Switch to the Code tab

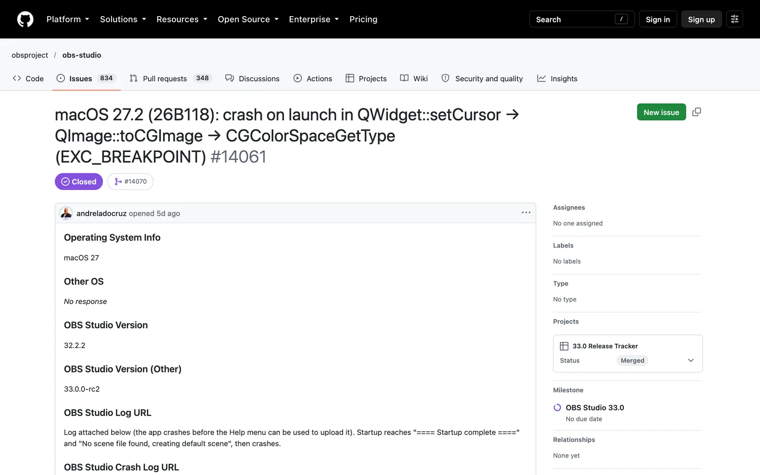28,78
